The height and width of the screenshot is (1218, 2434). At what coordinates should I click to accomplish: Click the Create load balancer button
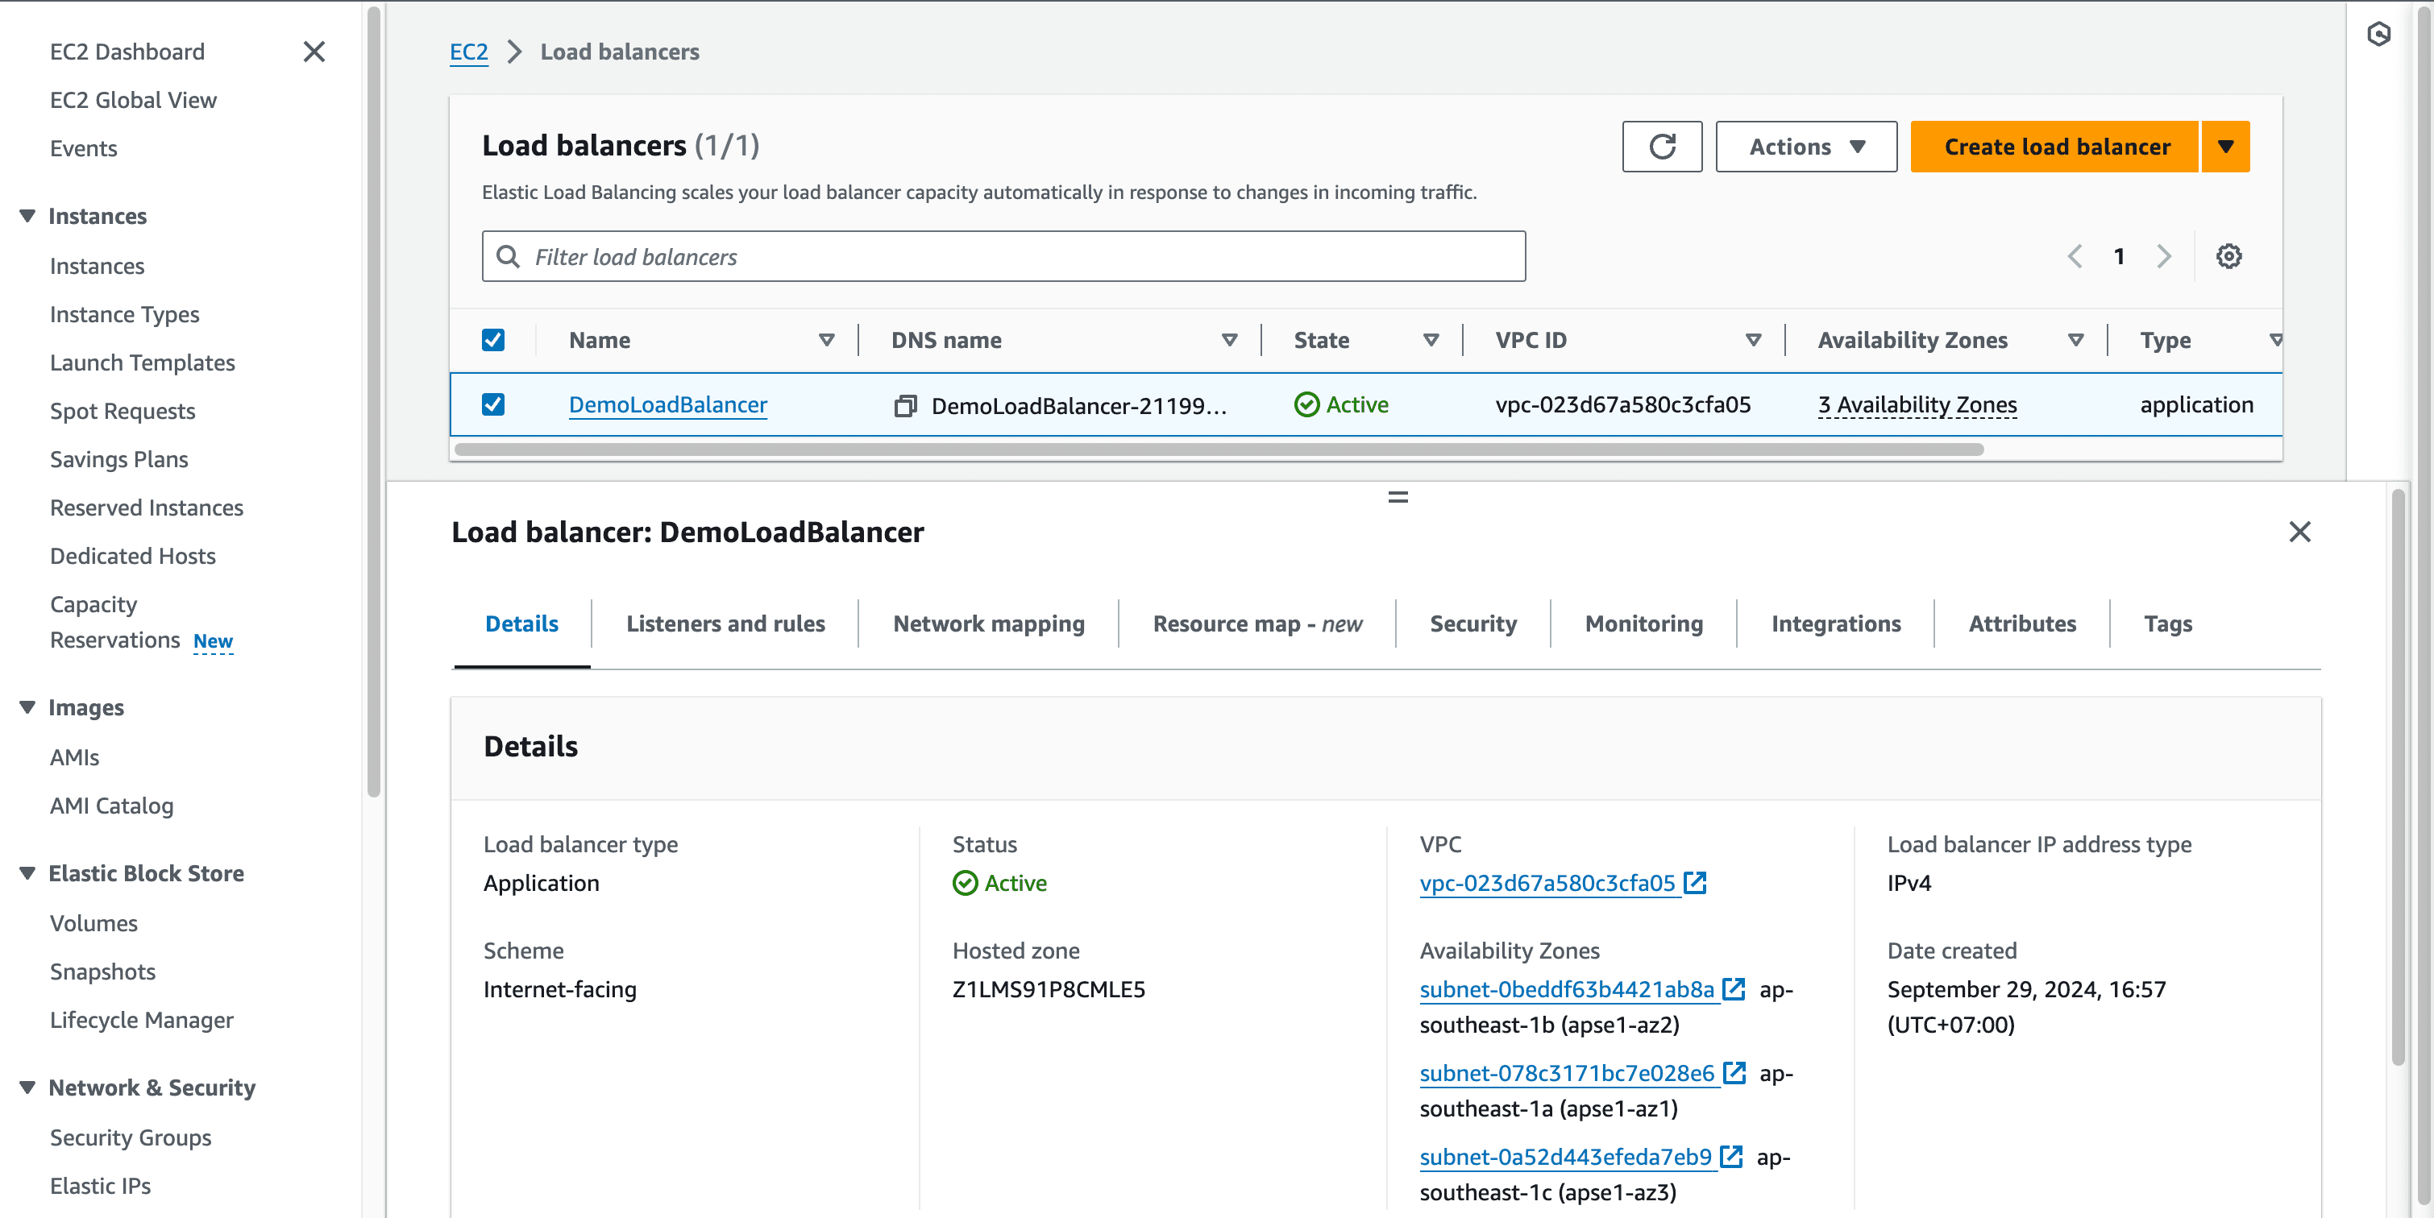2055,147
